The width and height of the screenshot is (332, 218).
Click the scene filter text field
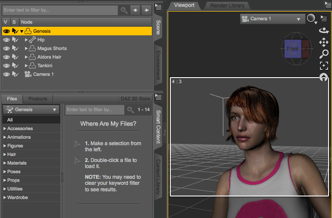pos(60,10)
